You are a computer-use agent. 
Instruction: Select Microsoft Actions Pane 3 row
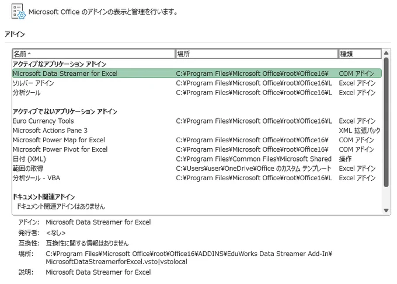[197, 131]
